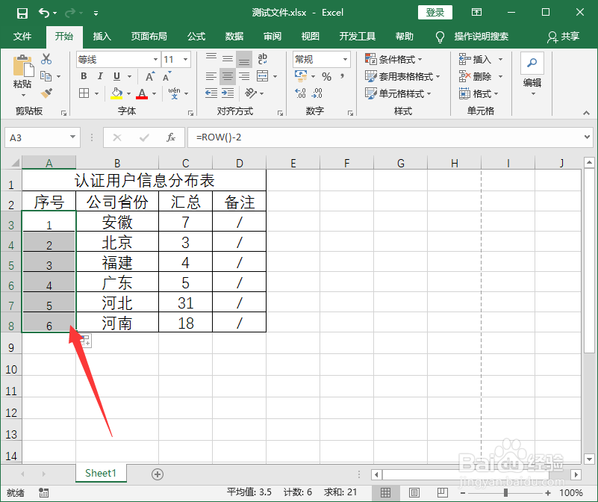Open the fill color bucket icon
The width and height of the screenshot is (598, 502).
coord(114,93)
